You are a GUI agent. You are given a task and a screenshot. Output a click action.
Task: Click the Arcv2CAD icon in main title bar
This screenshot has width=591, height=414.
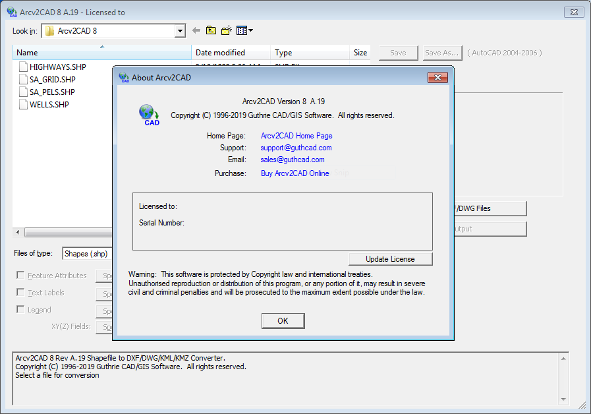(12, 12)
